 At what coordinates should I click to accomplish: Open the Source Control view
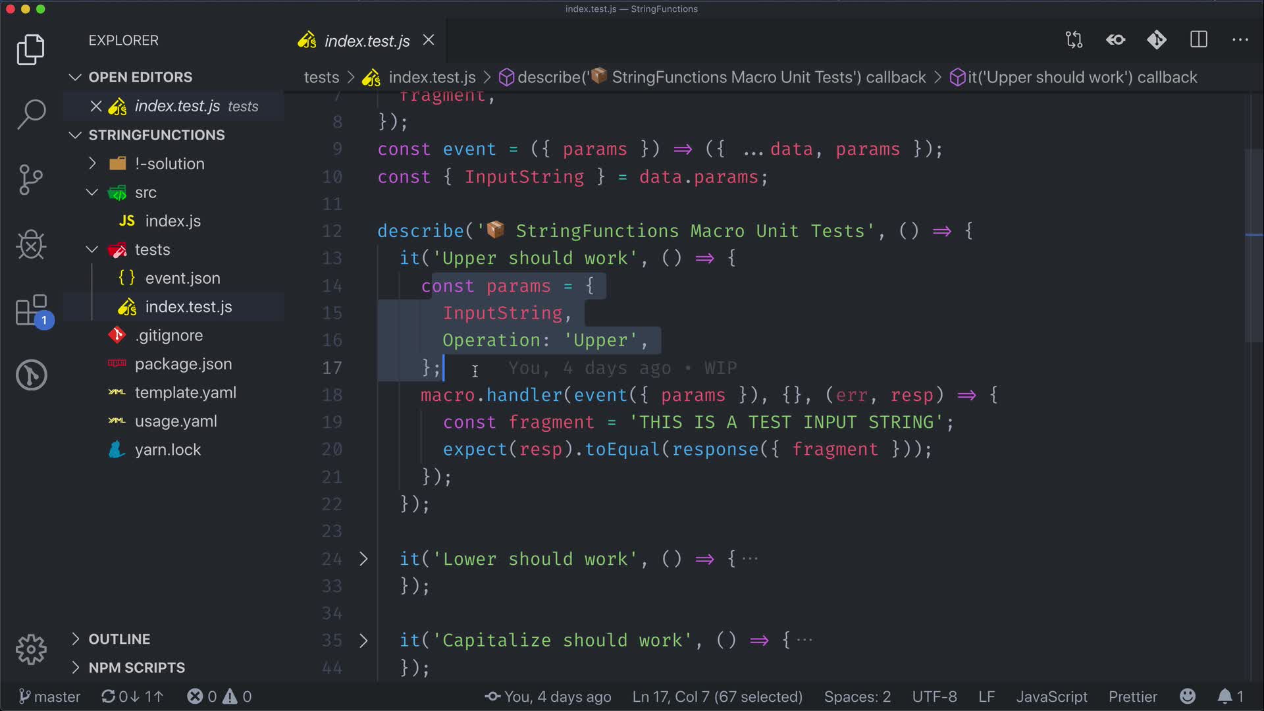click(x=31, y=179)
